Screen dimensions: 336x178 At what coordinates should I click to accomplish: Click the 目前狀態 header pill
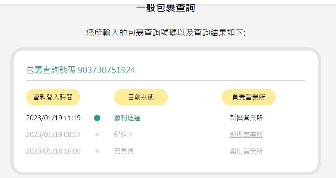pos(141,97)
